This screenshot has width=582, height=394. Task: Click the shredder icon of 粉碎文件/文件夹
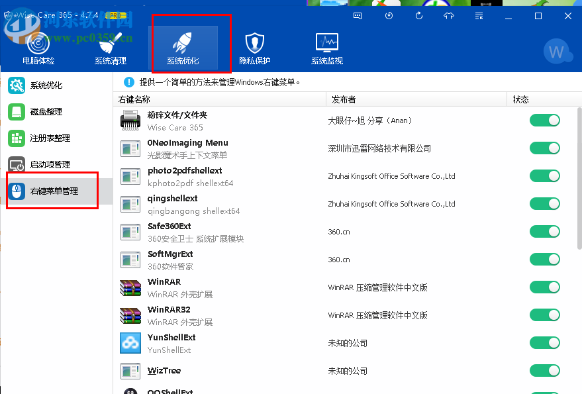130,121
